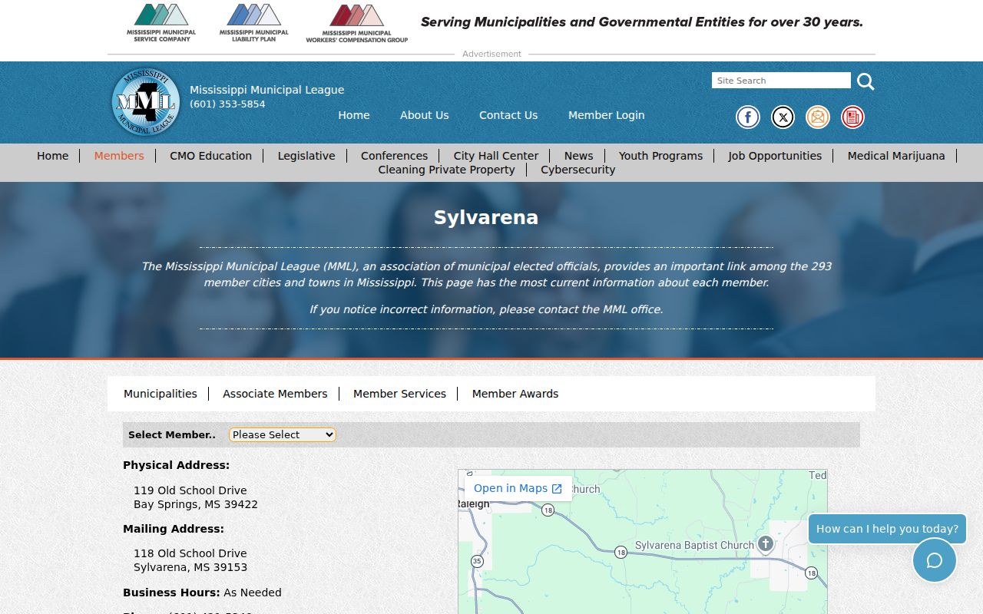The width and height of the screenshot is (983, 614).
Task: Click the Sylvarena page heading
Action: click(x=486, y=217)
